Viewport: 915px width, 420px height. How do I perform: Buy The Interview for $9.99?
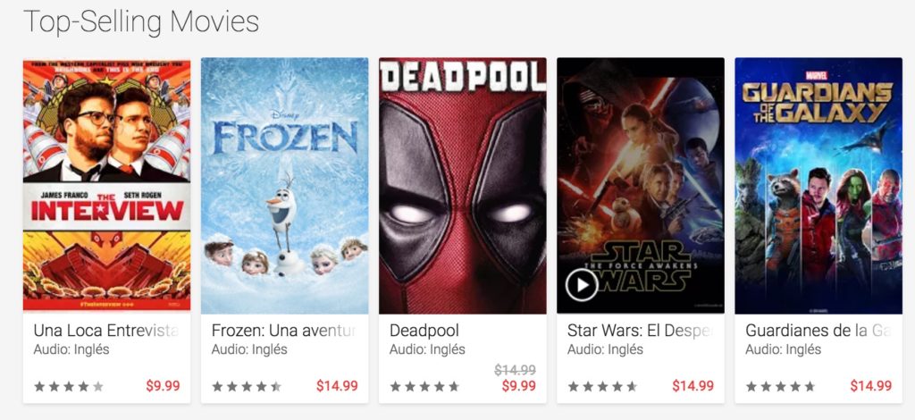tap(163, 386)
